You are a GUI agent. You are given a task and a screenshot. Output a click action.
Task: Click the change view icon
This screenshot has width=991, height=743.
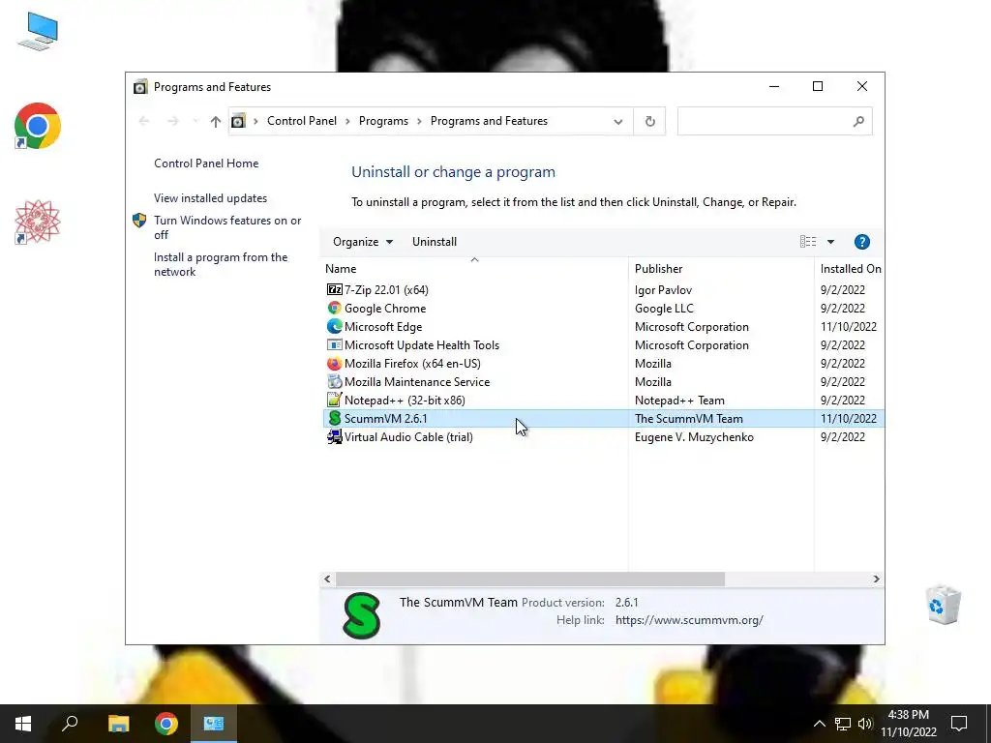tap(808, 241)
